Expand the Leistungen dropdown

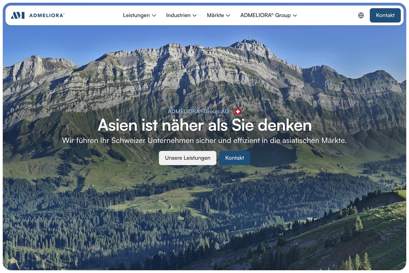(139, 15)
